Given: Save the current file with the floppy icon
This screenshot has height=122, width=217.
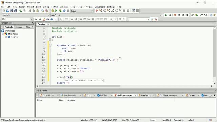Looking at the screenshot, I should click(12, 11).
